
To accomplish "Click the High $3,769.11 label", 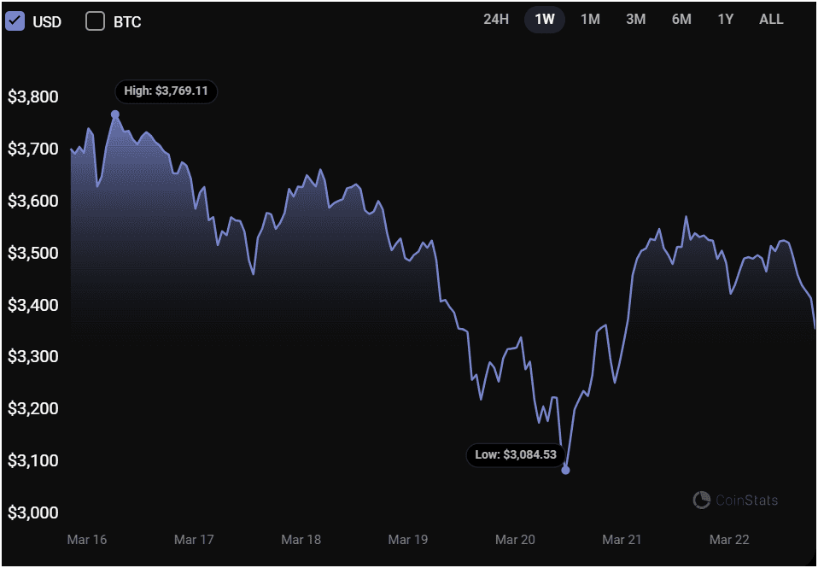I will click(x=167, y=91).
